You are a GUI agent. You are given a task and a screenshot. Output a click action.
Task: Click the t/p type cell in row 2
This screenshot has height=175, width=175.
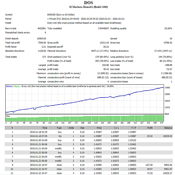click(60, 136)
